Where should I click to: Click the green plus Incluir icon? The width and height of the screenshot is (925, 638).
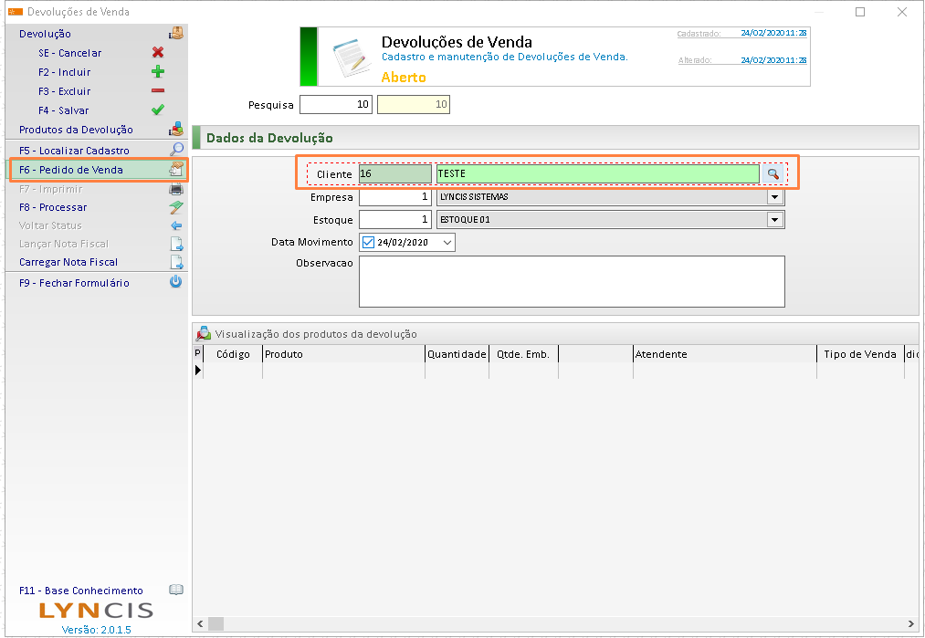tap(158, 72)
